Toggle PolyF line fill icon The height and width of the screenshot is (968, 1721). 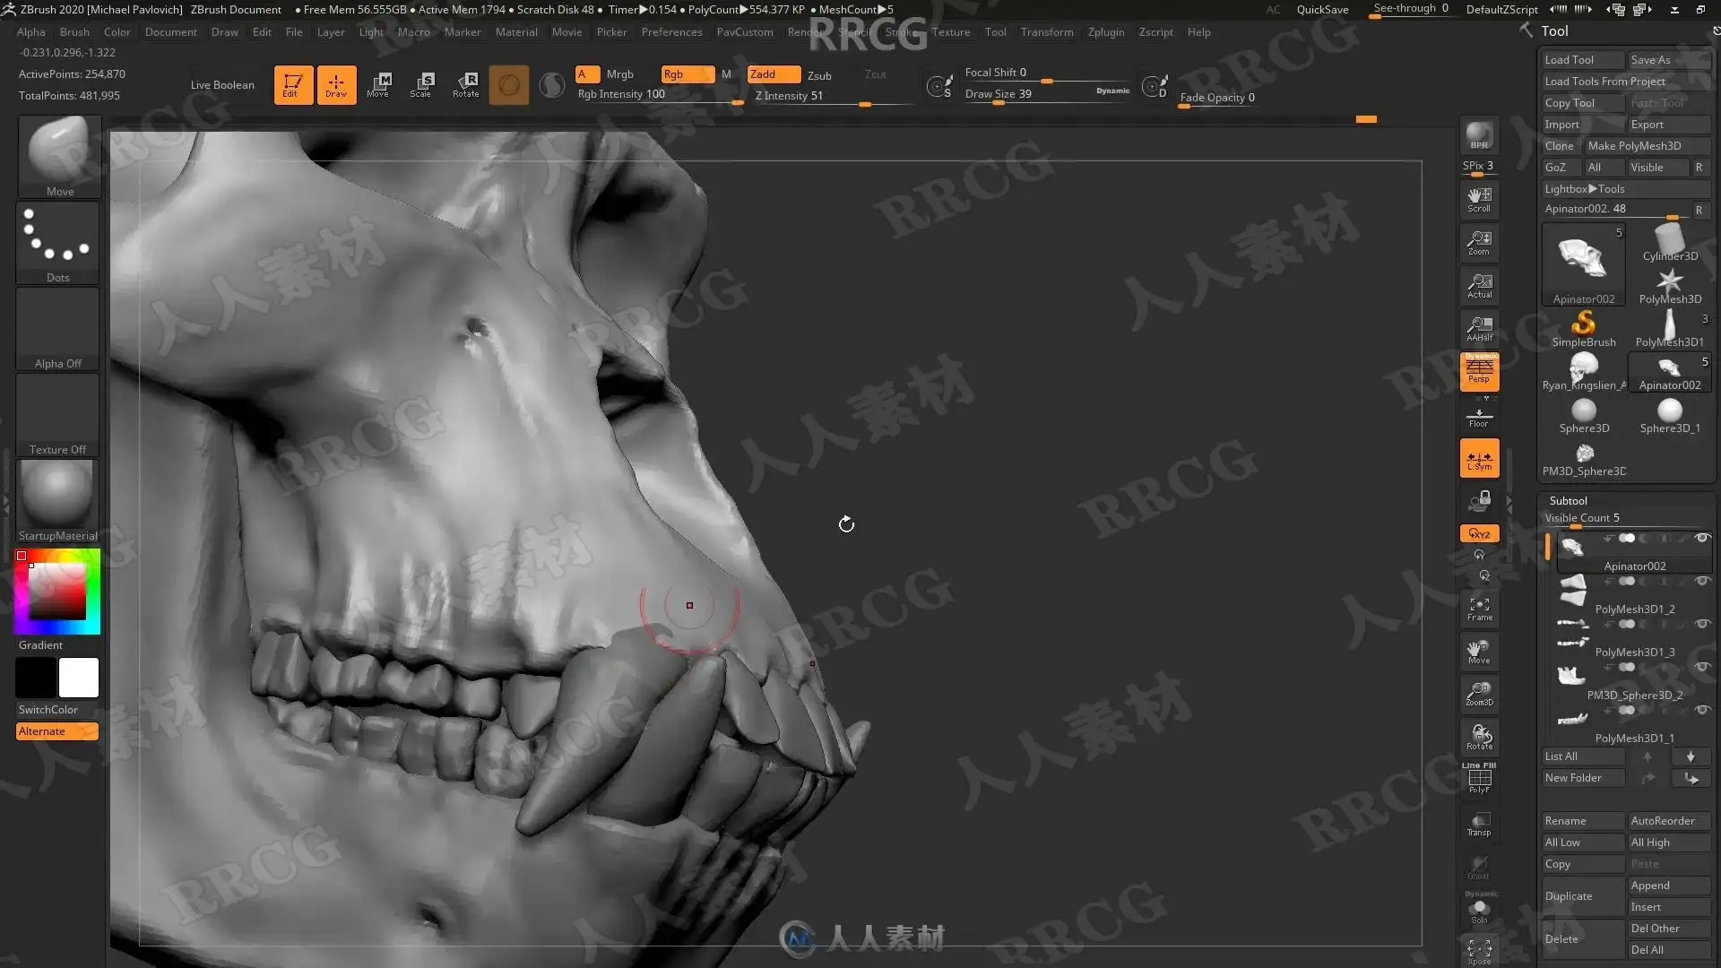point(1479,780)
